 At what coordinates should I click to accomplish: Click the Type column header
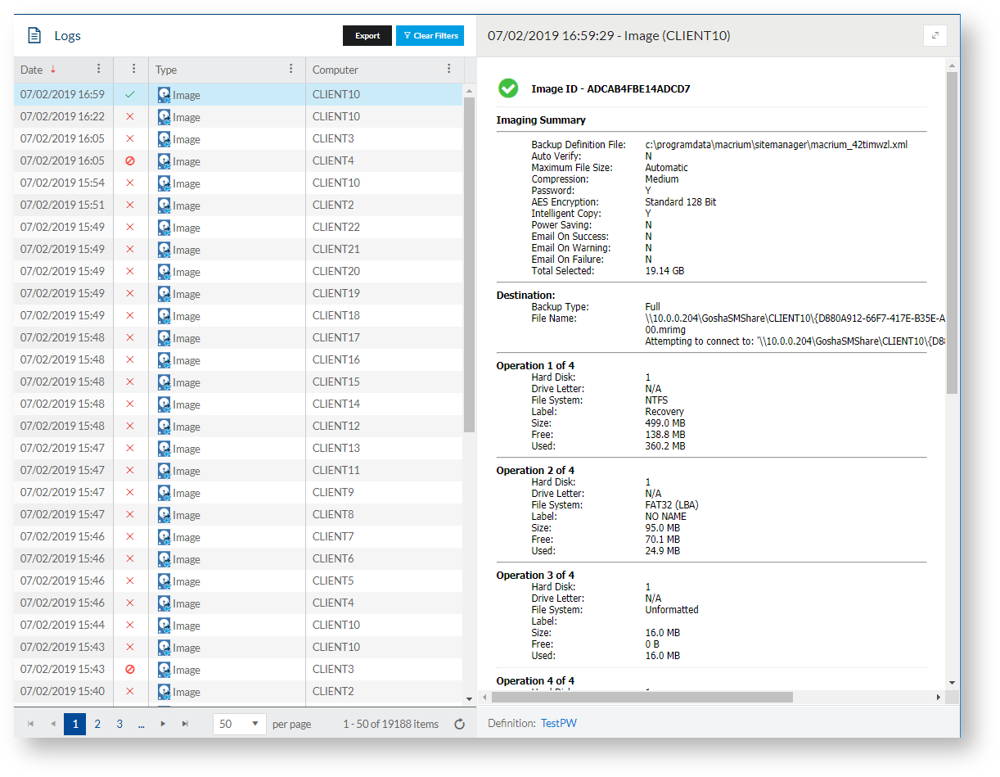coord(166,70)
